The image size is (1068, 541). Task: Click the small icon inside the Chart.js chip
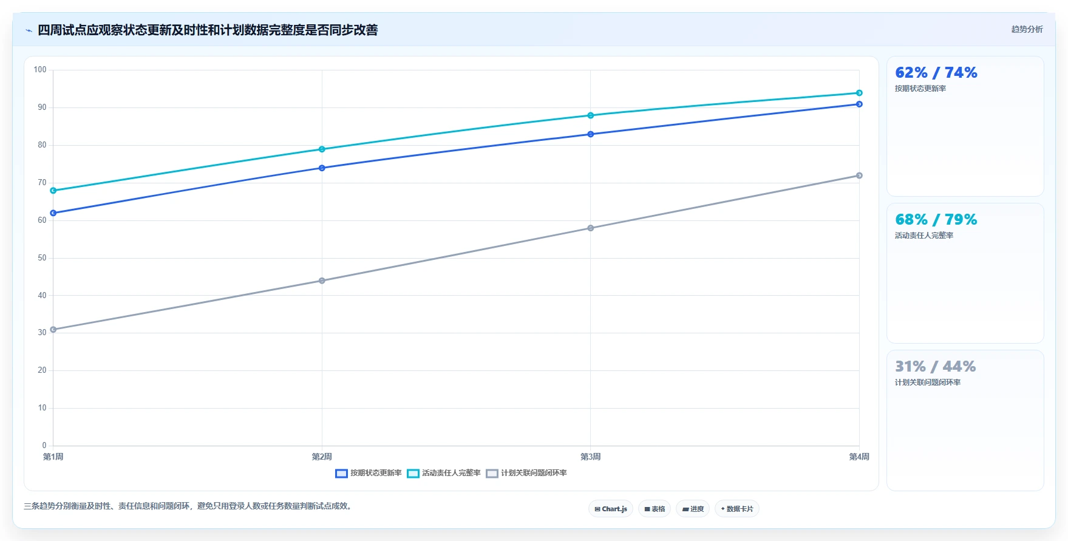click(597, 509)
